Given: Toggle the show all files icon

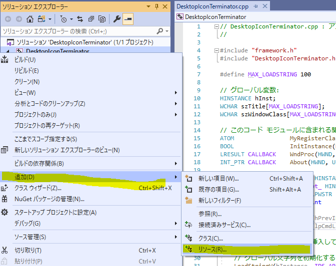Looking at the screenshot, I should pyautogui.click(x=102, y=19).
